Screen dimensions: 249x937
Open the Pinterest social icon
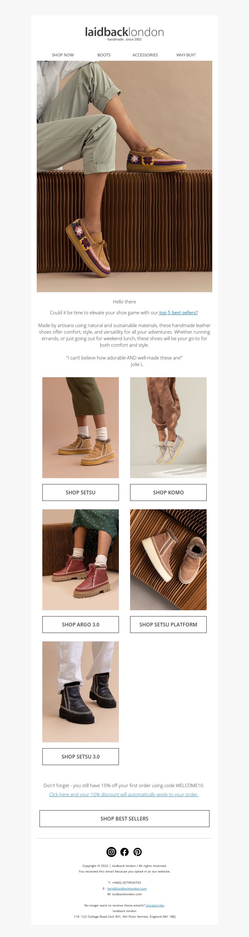tap(137, 852)
